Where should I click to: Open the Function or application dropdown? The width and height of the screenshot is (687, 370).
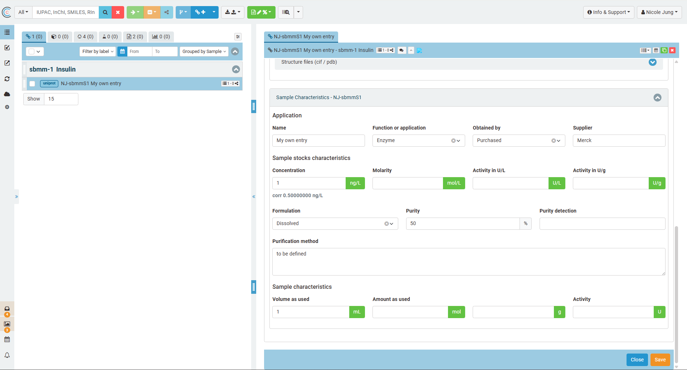[418, 141]
